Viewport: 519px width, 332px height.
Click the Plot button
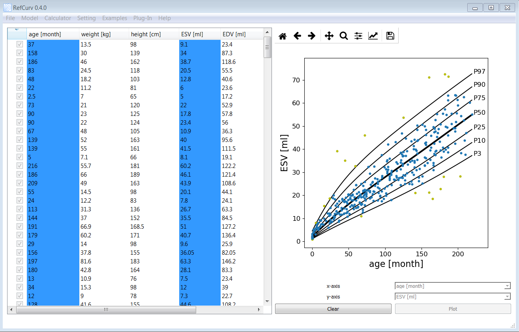pos(453,309)
